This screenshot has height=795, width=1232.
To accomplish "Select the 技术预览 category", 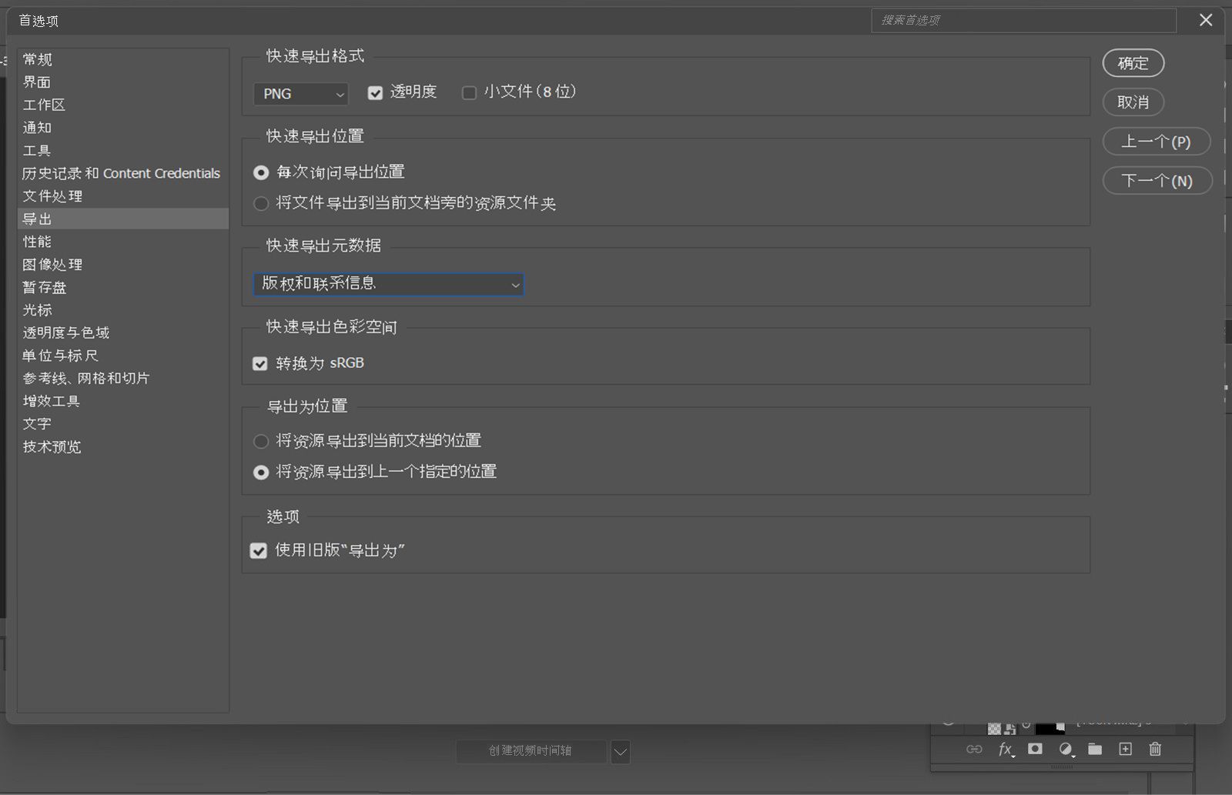I will point(123,446).
